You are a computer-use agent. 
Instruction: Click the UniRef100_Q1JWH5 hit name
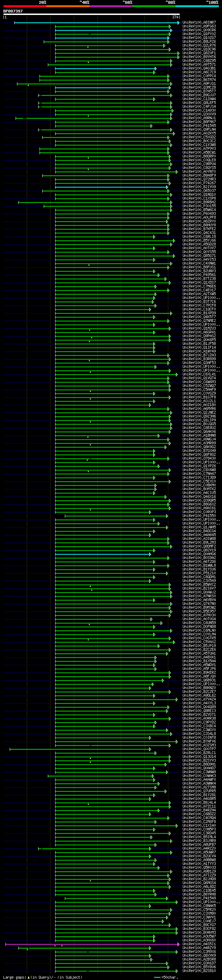(199, 527)
